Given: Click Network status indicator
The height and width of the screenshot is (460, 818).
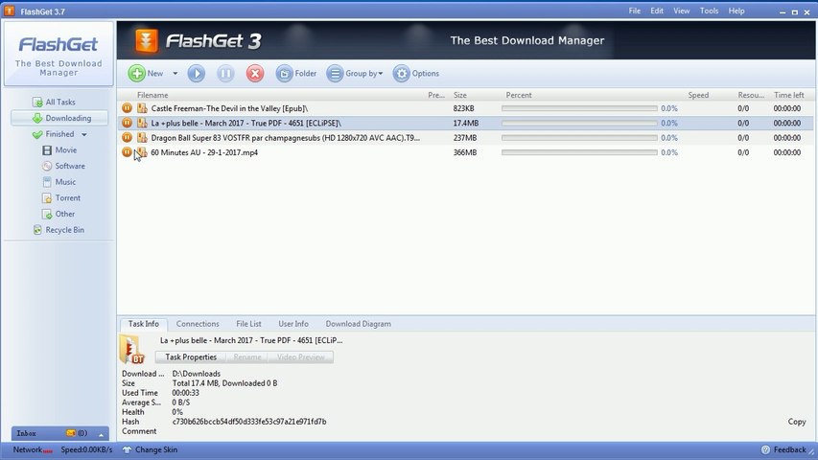Looking at the screenshot, I should click(x=33, y=449).
